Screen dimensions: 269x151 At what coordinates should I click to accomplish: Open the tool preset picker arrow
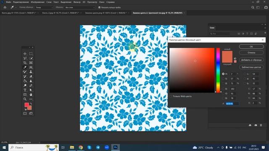coord(16,8)
